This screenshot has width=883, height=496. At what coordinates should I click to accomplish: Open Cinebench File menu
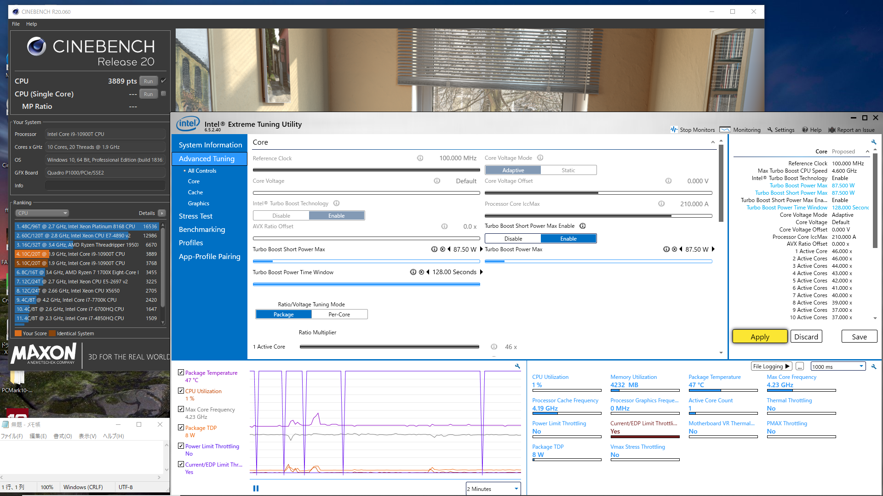tap(16, 24)
